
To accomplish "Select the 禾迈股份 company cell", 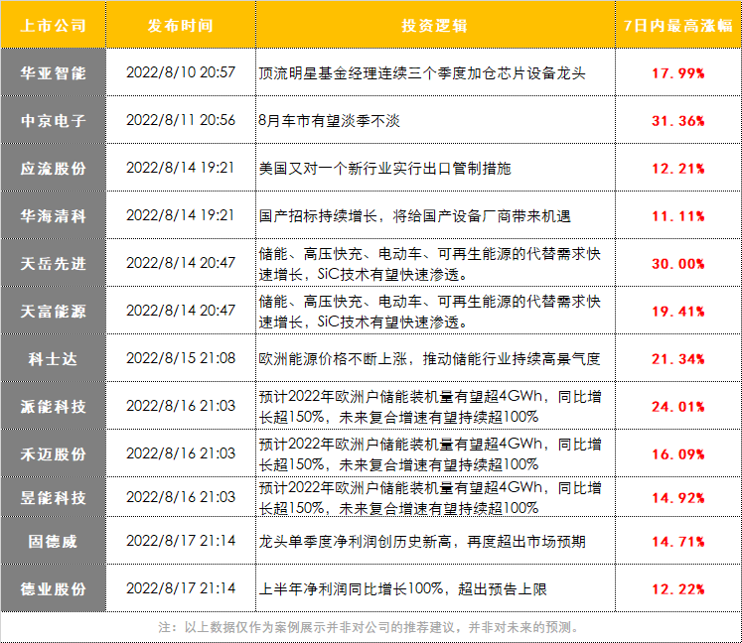I will pyautogui.click(x=53, y=453).
